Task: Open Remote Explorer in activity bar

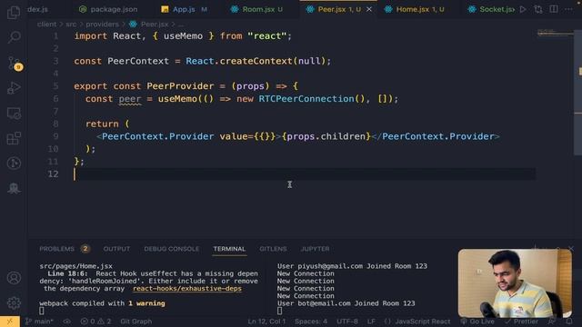Action: pos(14,113)
